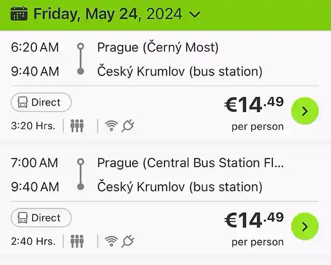The image size is (331, 265).
Task: Open the 7:00 AM trip via green arrow
Action: click(305, 227)
